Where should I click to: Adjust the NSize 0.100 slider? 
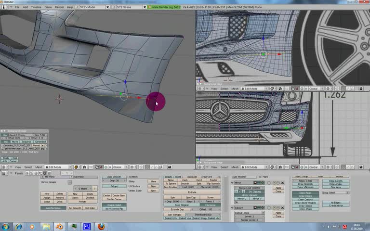pos(305,181)
